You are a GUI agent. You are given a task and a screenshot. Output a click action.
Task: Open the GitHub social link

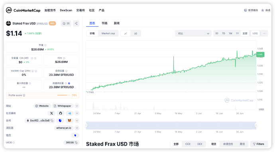[x=61, y=113]
